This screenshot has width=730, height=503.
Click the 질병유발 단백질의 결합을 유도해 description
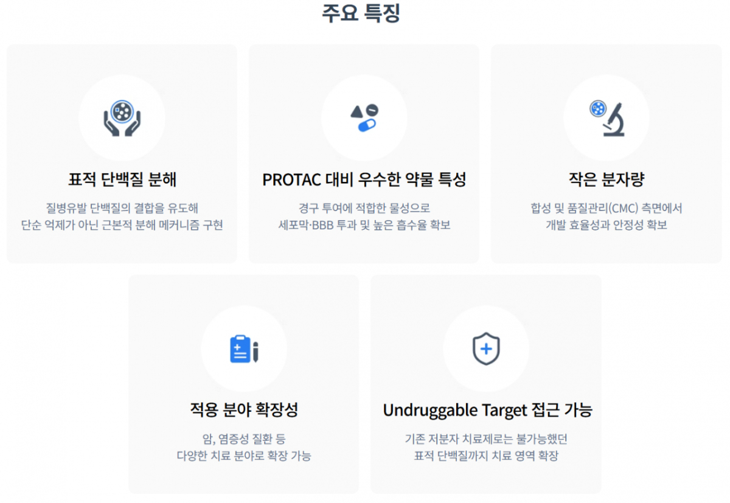tap(122, 208)
